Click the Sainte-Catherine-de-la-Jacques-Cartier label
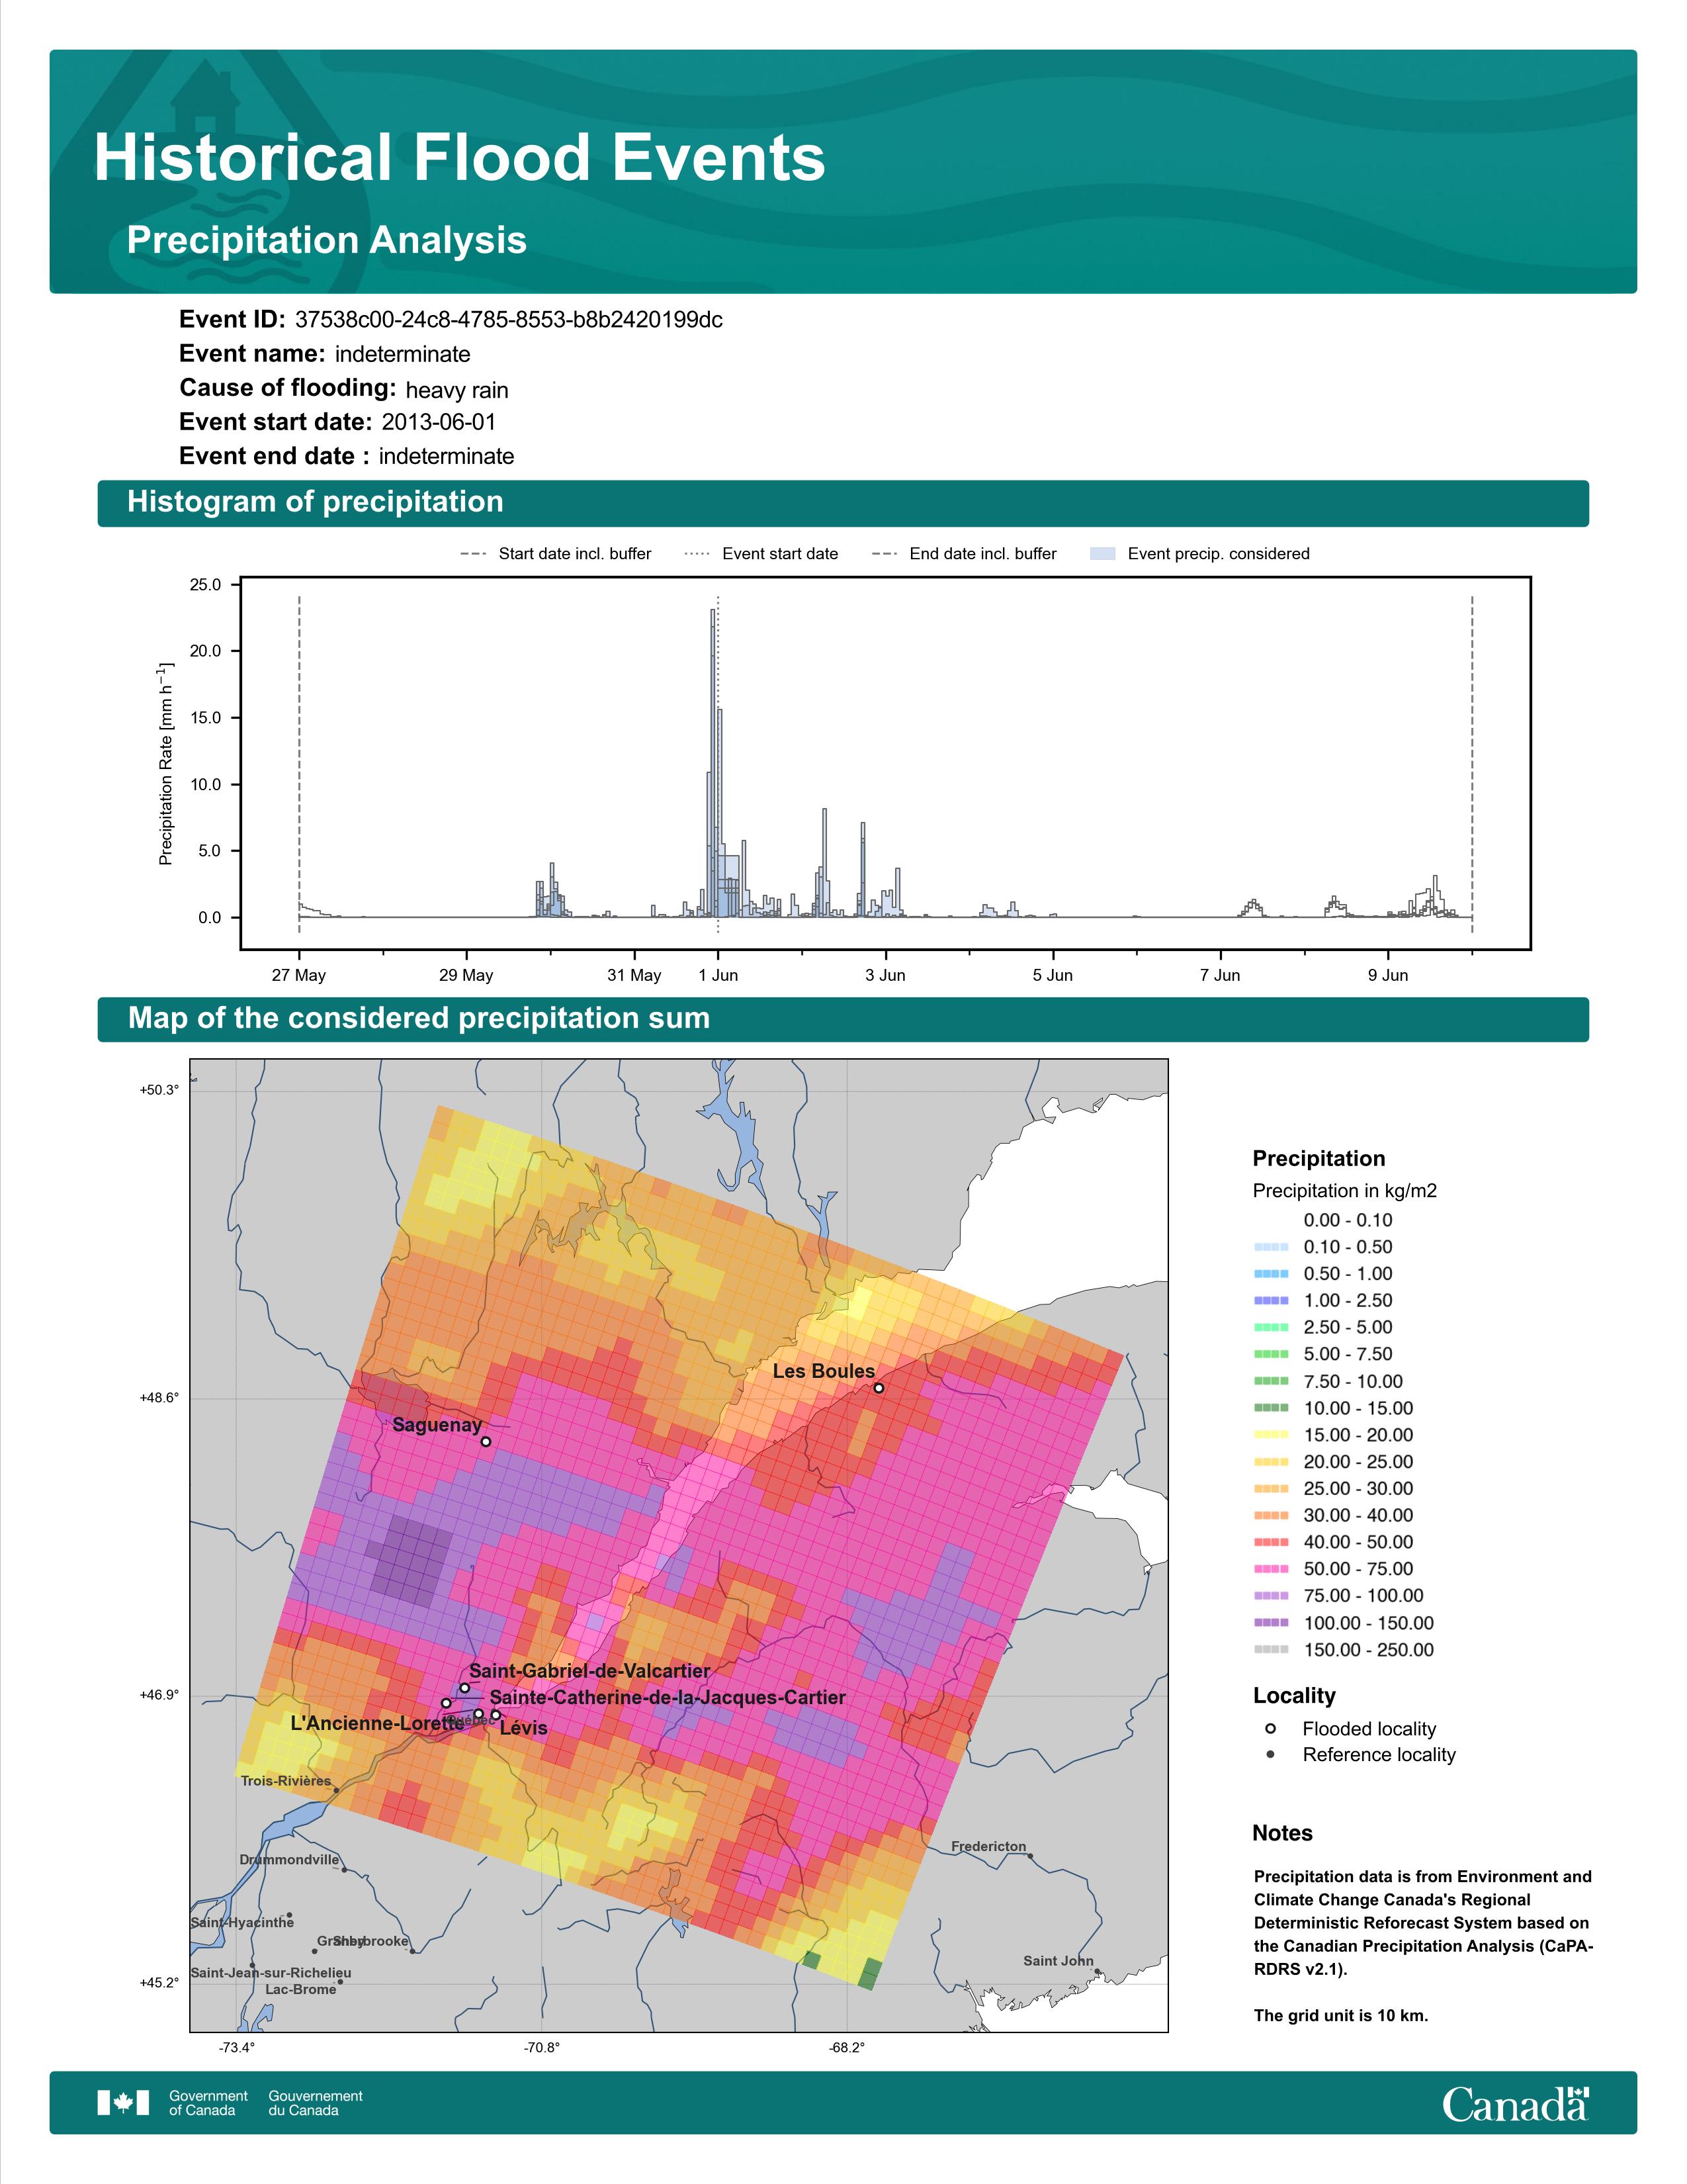Screen dimensions: 1687x2184 pyautogui.click(x=668, y=1698)
